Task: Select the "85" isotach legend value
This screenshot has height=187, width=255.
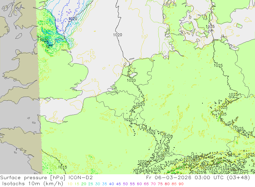Action: [174, 184]
